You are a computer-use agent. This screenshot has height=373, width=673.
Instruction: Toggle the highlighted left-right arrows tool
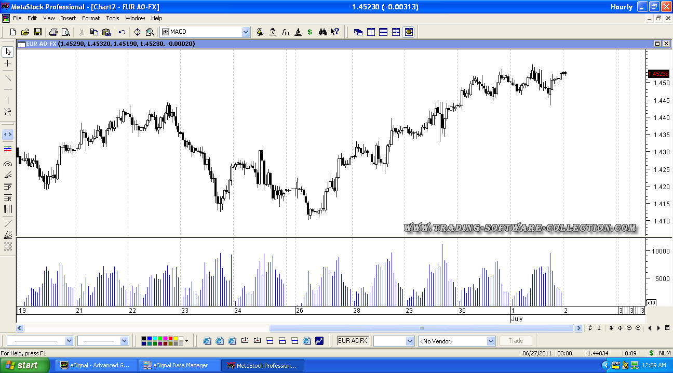pos(8,135)
